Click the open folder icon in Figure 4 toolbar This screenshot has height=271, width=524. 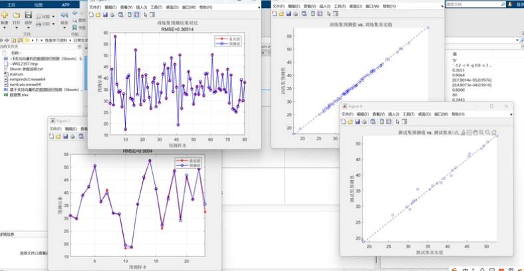coord(350,122)
